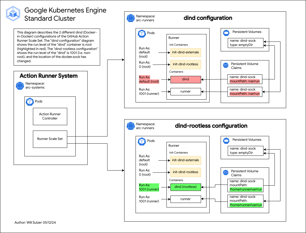Click the Pods icon inside dind configuration
This screenshot has height=233, width=306.
coord(142,33)
